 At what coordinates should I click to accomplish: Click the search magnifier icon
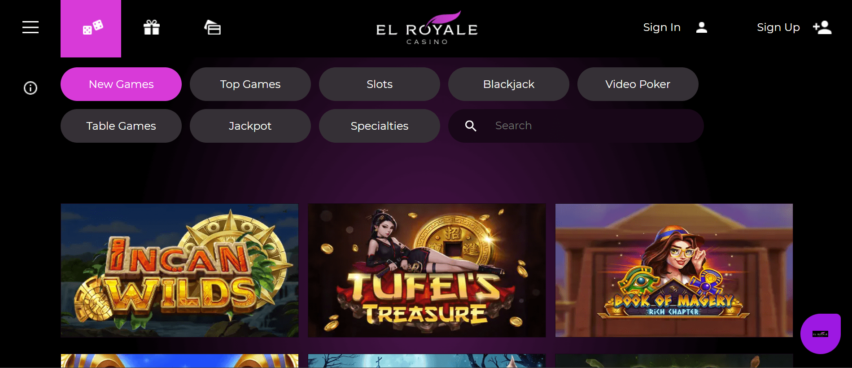(471, 126)
